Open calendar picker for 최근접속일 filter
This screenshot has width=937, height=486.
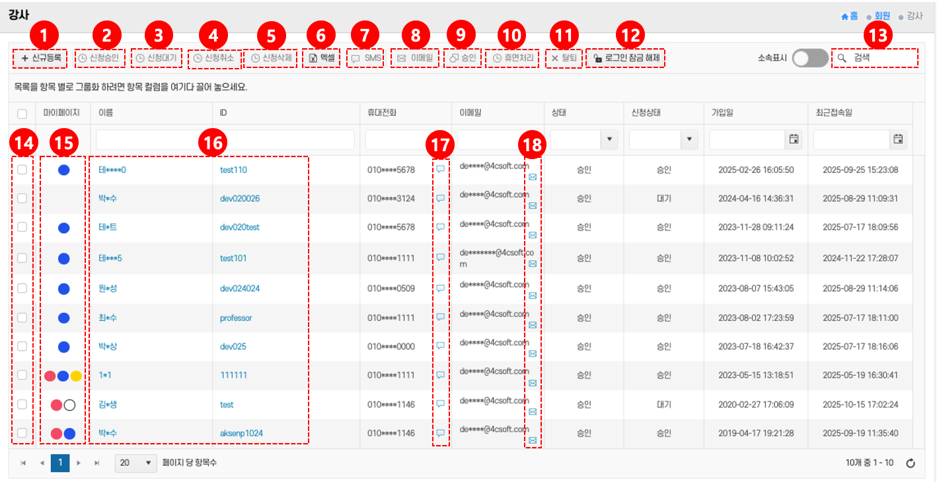tap(897, 139)
